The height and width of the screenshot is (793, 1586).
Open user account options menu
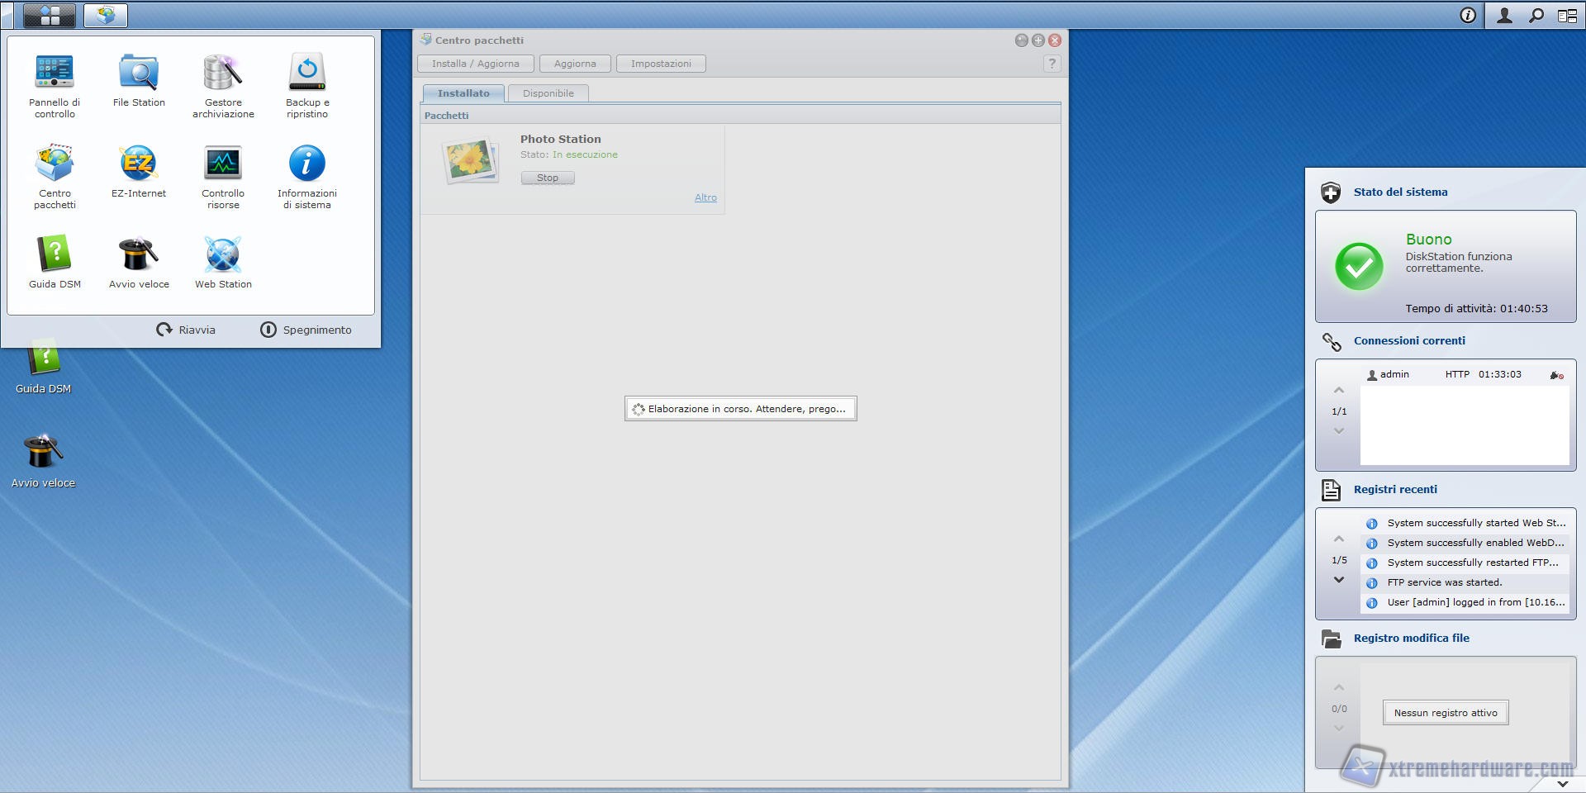(x=1504, y=16)
